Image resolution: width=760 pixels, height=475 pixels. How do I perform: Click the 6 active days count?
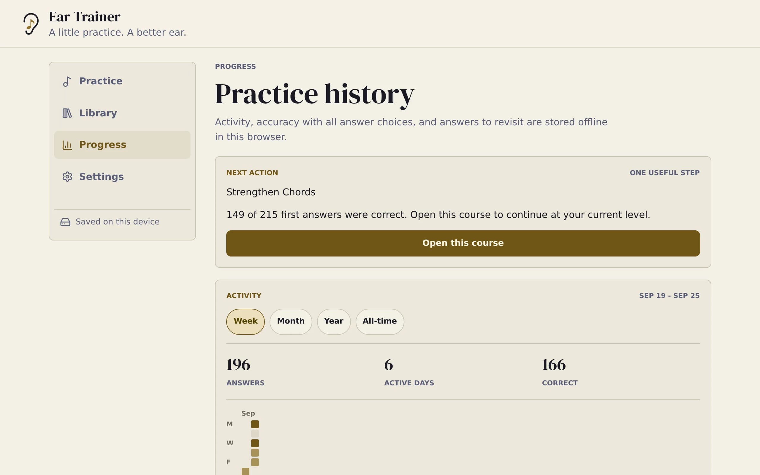click(389, 365)
